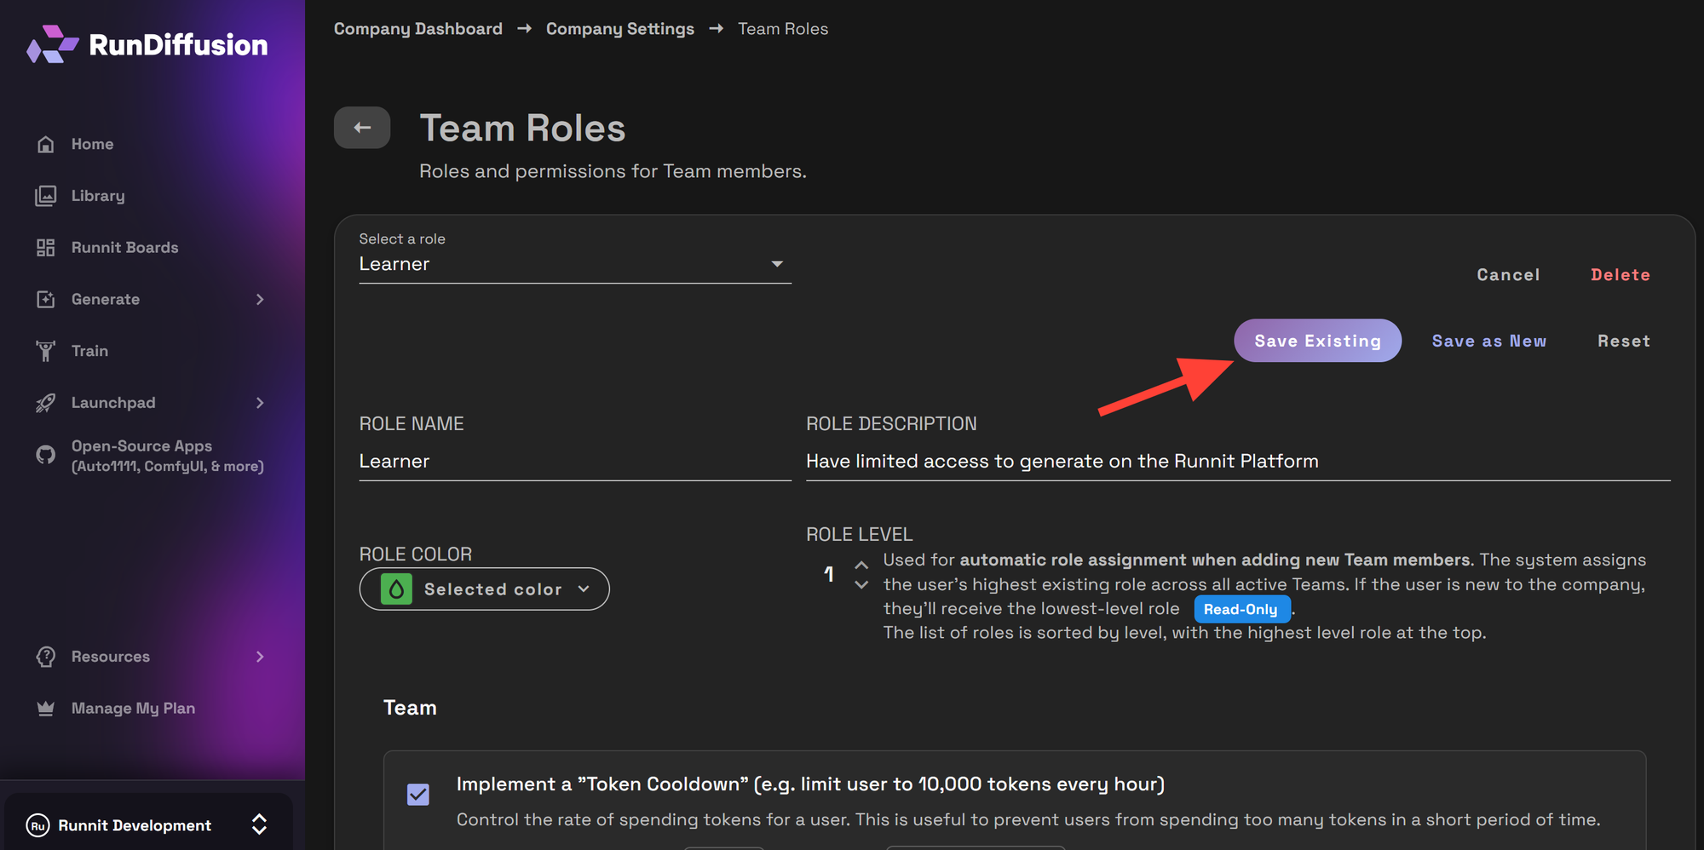Click the Manage My Plan crown icon

coord(46,709)
